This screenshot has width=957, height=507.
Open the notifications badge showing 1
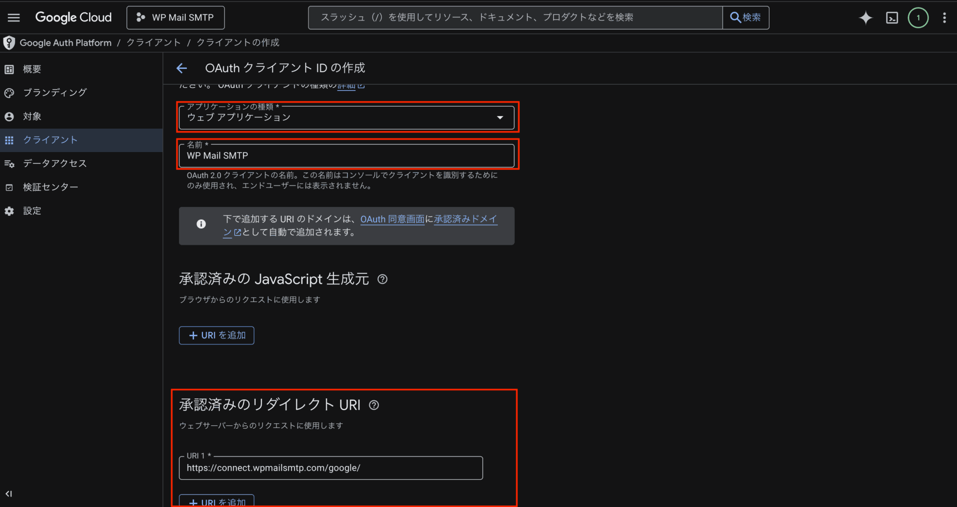[x=918, y=18]
